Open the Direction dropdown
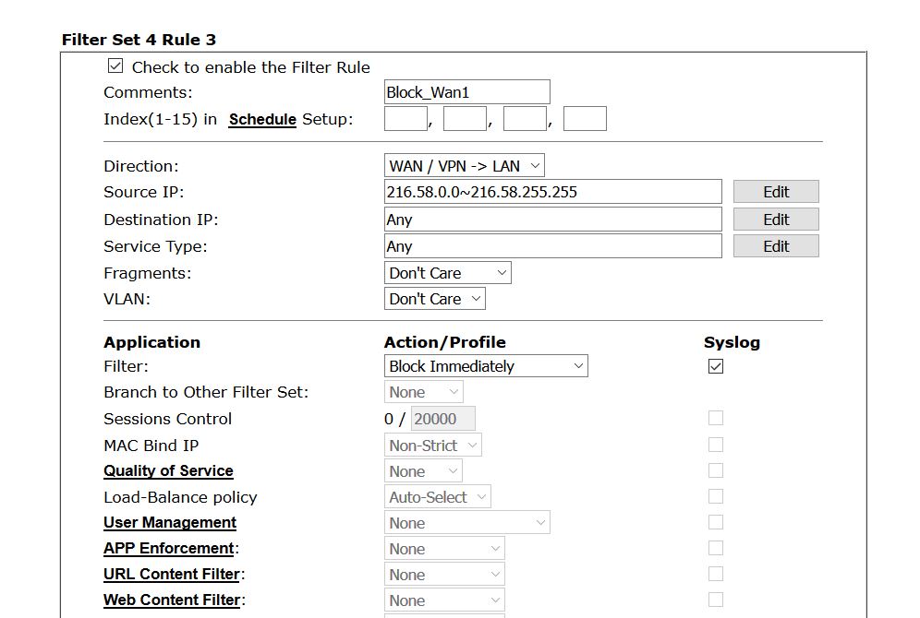Viewport: 920px width, 618px height. tap(465, 166)
